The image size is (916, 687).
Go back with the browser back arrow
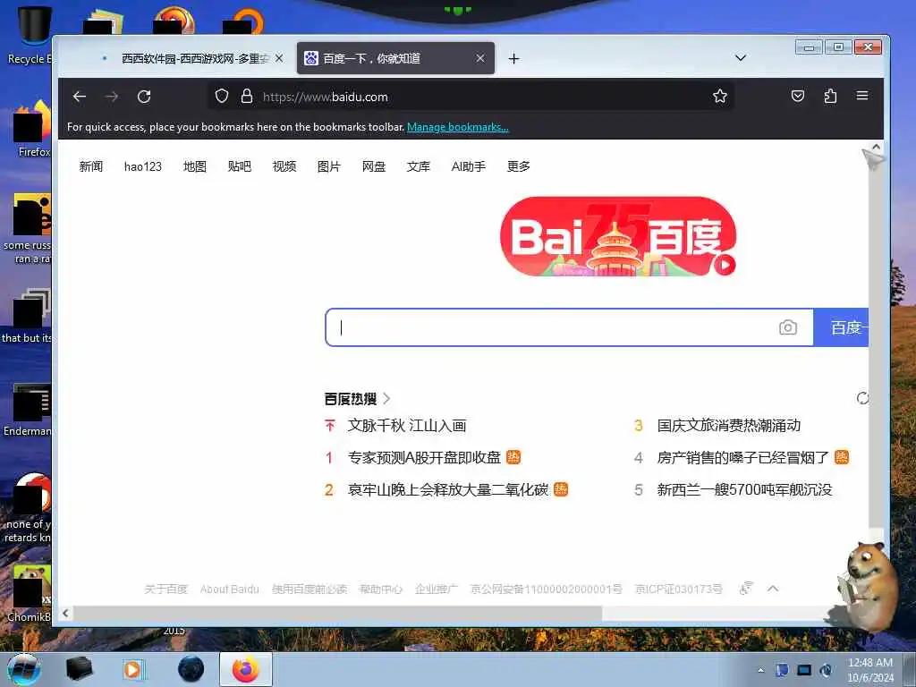tap(80, 97)
